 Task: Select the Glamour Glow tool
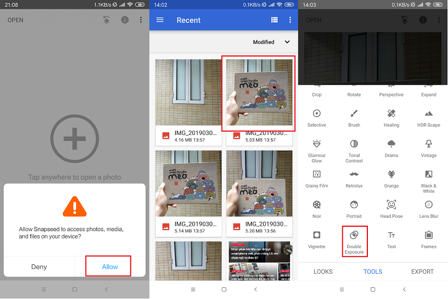pyautogui.click(x=316, y=151)
